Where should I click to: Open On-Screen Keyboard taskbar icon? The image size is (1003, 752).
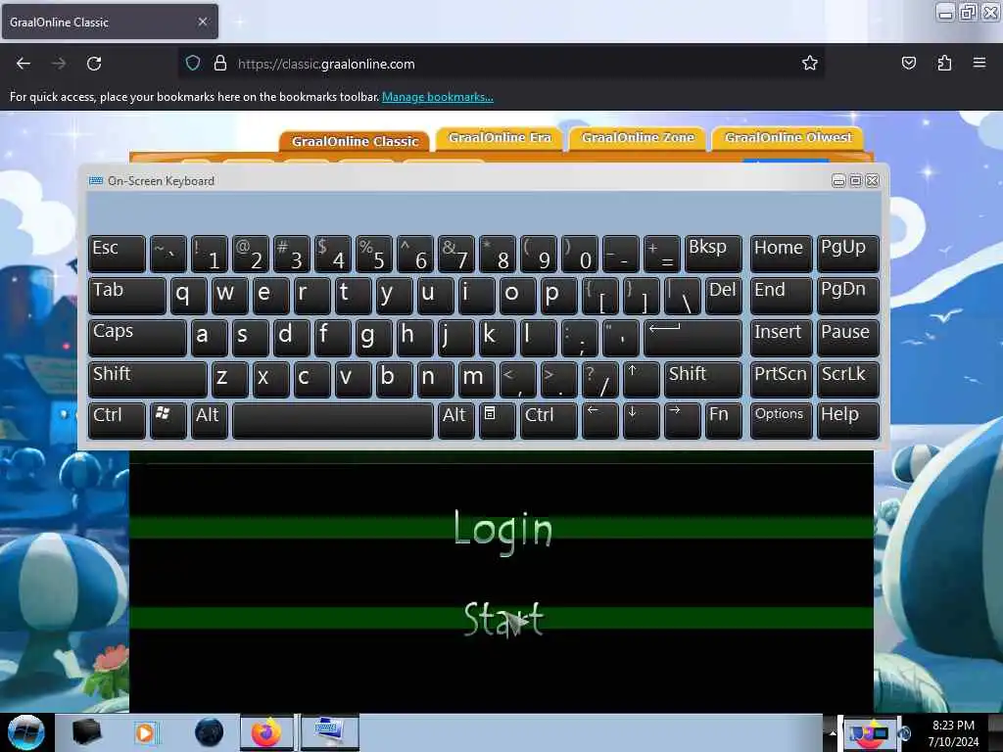pyautogui.click(x=330, y=732)
